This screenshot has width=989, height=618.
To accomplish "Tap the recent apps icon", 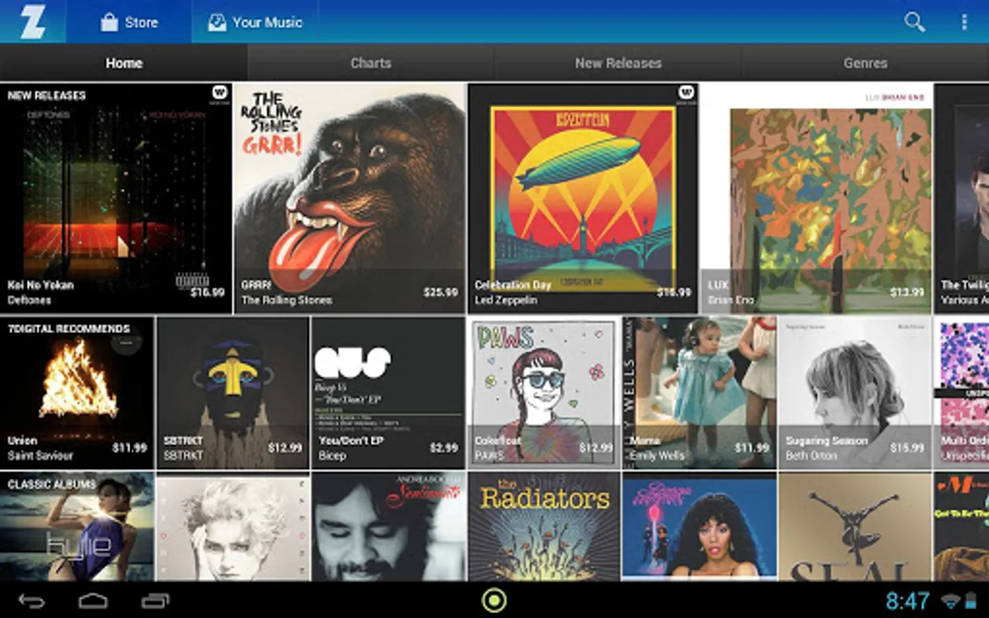I will [x=155, y=602].
